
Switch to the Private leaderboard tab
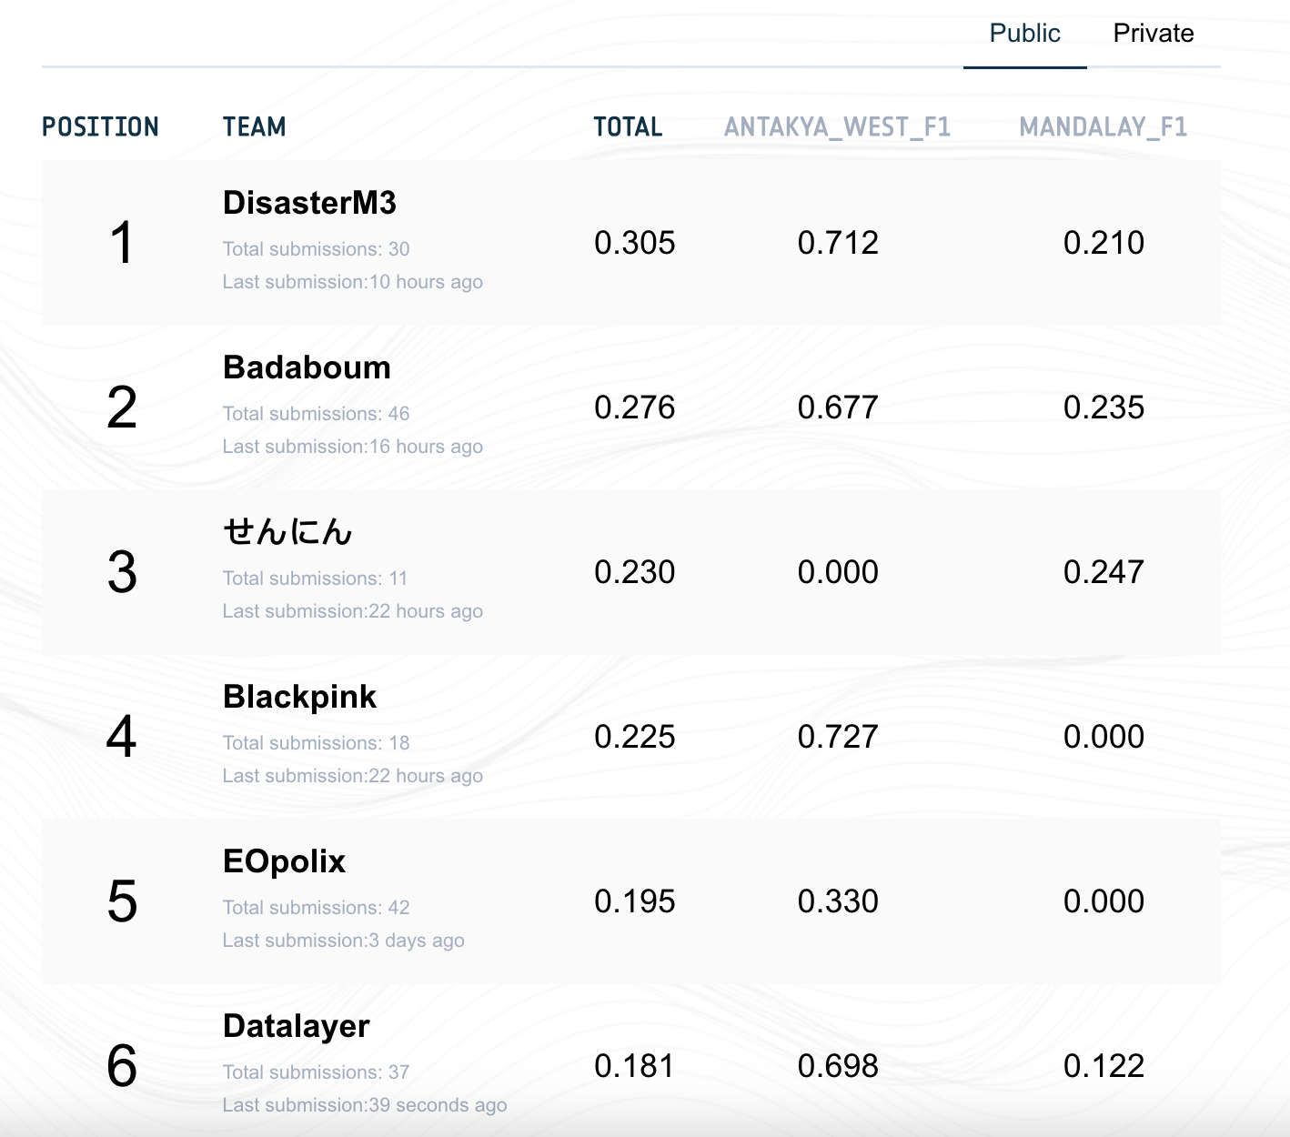tap(1153, 34)
